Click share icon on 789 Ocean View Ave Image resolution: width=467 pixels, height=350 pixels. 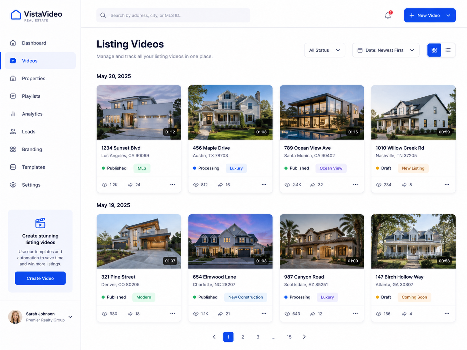[313, 185]
